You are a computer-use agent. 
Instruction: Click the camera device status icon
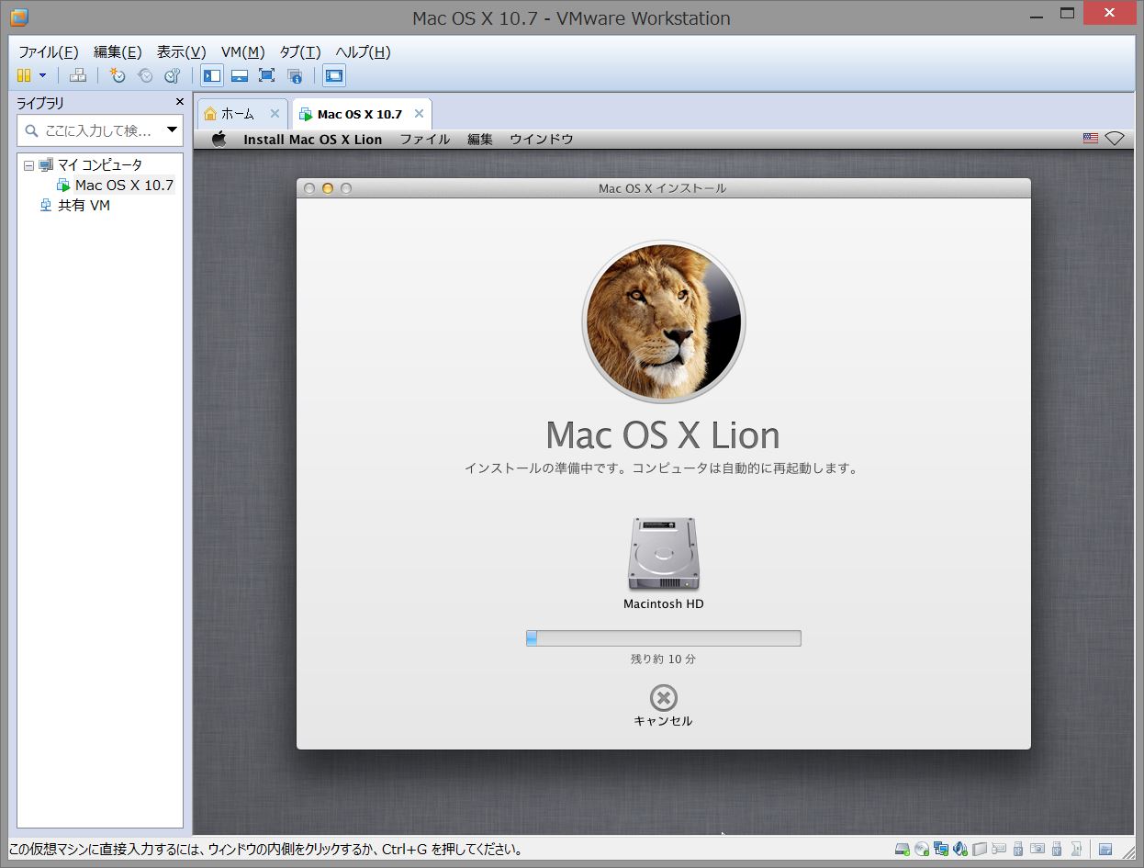pyautogui.click(x=1037, y=849)
